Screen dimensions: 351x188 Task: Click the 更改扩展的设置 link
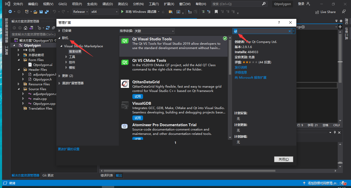click(69, 149)
